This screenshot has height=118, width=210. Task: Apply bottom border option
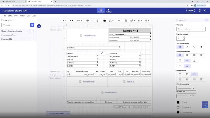pyautogui.click(x=180, y=80)
